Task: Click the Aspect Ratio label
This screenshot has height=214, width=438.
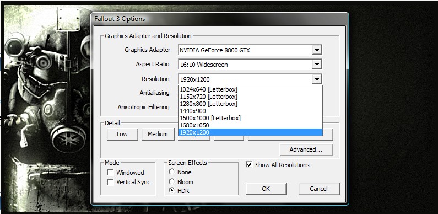Action: (153, 64)
